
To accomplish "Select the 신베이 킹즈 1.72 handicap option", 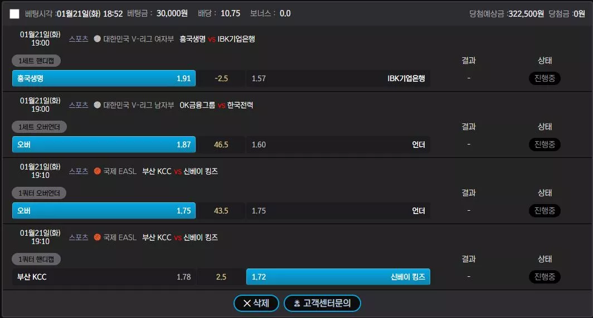I will click(x=338, y=277).
